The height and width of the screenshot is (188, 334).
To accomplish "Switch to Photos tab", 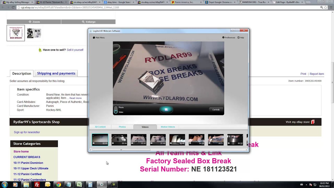I will 122,127.
